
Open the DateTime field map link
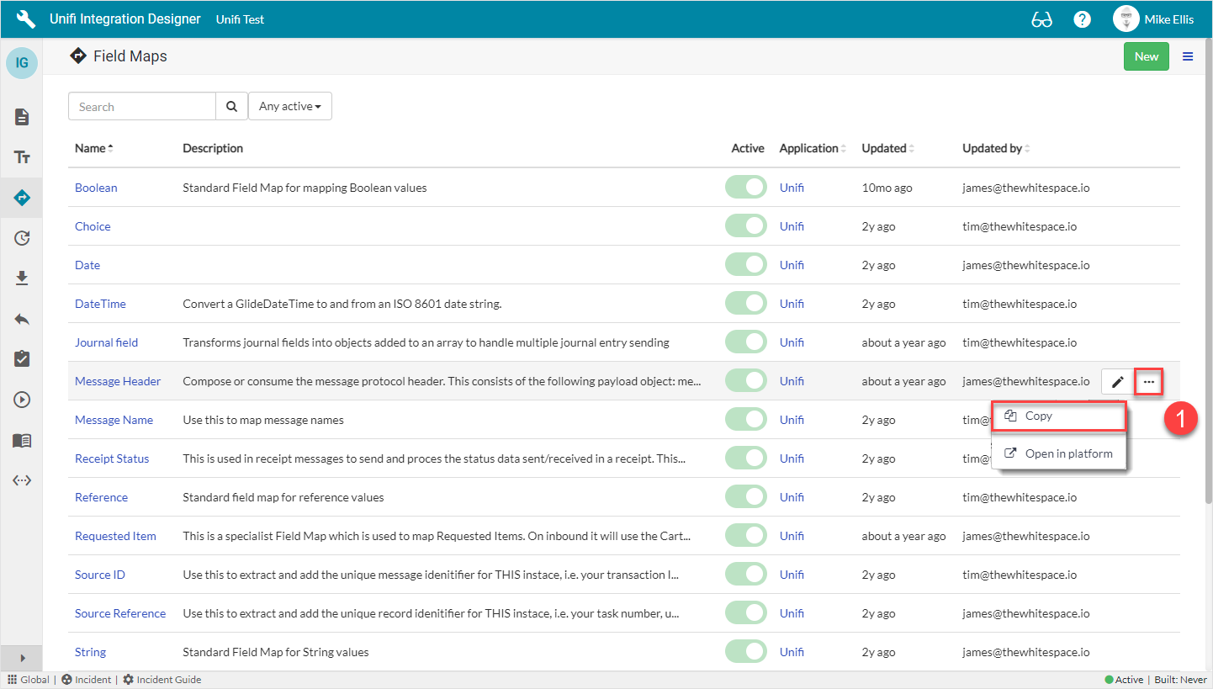(100, 303)
